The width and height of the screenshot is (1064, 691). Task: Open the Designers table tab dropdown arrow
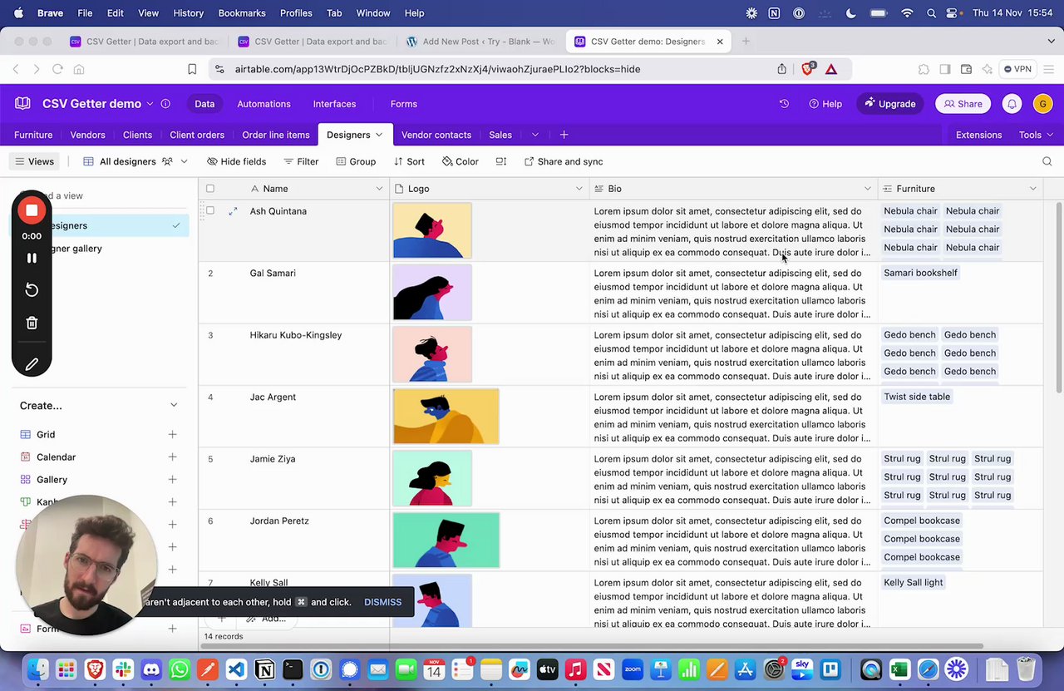[379, 135]
